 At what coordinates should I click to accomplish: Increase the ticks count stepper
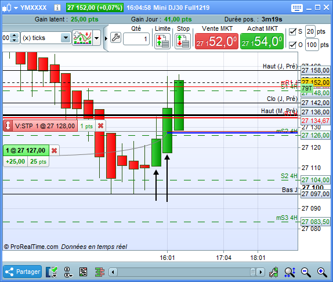(15, 35)
